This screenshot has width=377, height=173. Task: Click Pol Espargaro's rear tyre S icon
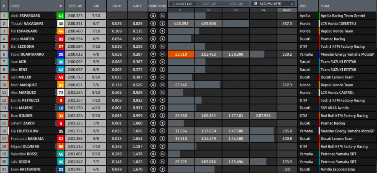coord(162,31)
